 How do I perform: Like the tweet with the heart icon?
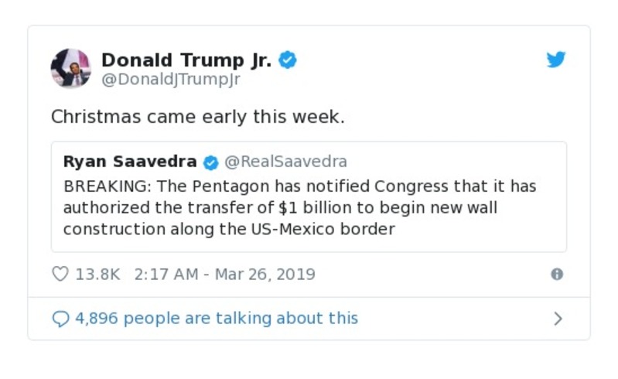60,274
